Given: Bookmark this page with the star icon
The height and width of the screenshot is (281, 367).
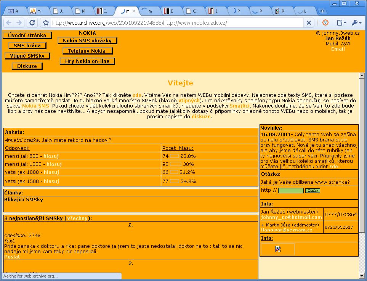Looking at the screenshot, I should coord(46,23).
